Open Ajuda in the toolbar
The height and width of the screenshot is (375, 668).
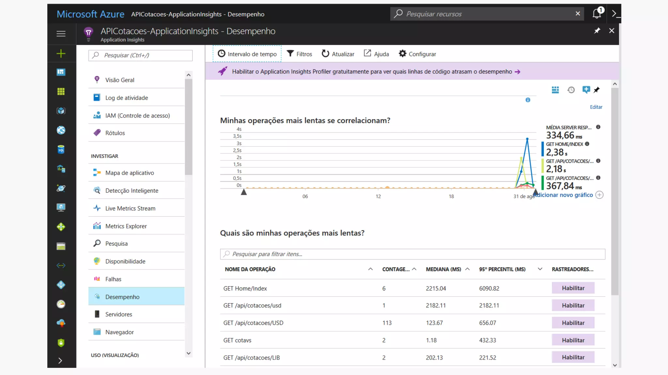point(376,54)
